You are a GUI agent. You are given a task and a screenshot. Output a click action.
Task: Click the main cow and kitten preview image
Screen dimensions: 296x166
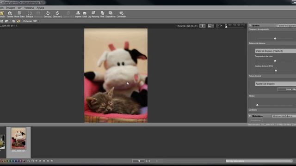click(x=116, y=76)
